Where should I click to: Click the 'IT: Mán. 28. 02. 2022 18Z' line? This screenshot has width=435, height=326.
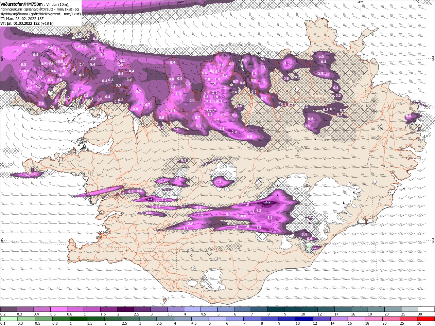tap(22, 19)
